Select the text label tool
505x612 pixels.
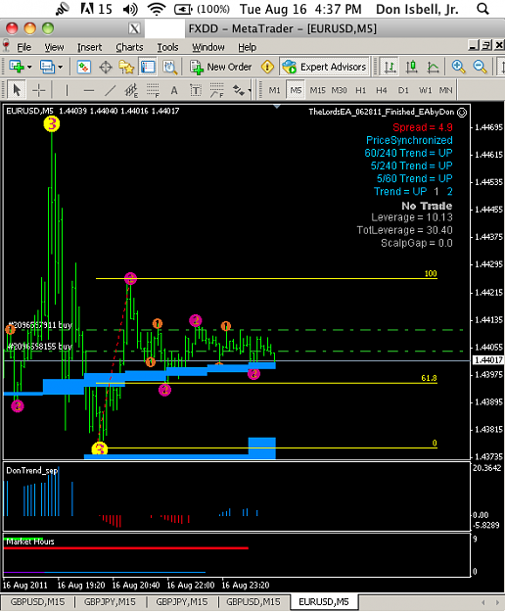(196, 90)
